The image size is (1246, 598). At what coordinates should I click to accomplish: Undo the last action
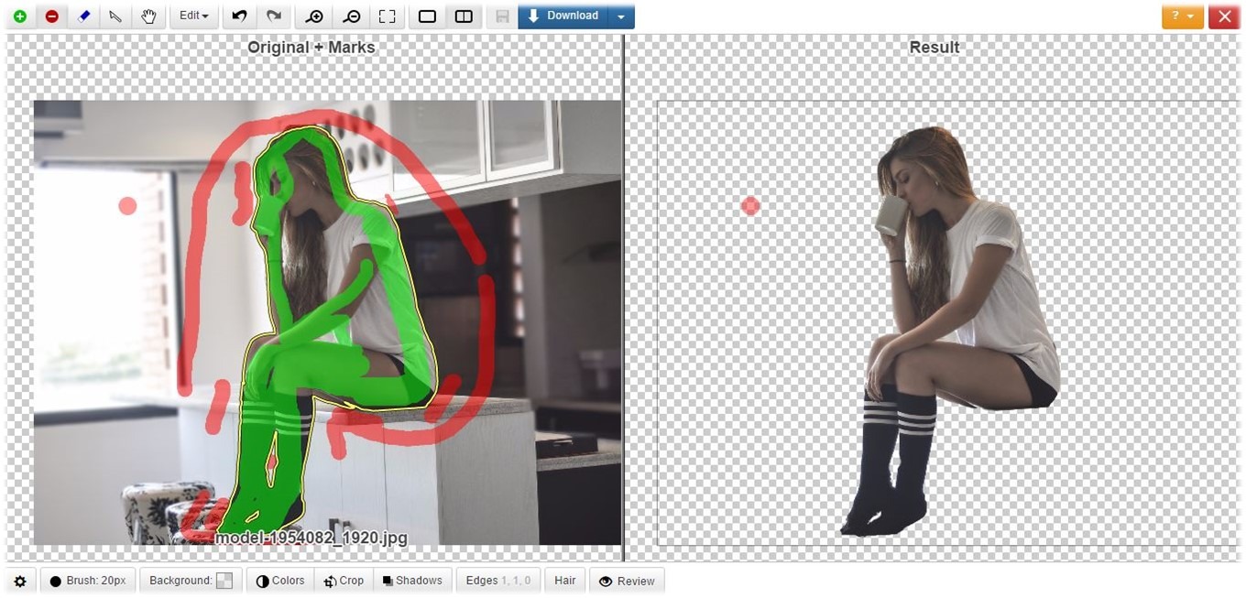tap(239, 16)
